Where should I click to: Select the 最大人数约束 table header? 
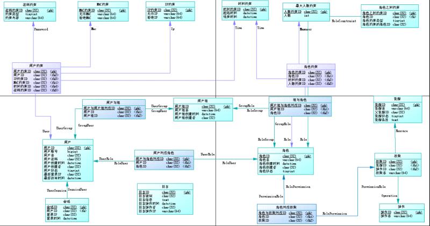(x=306, y=6)
